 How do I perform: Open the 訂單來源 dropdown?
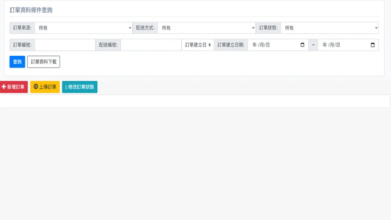pyautogui.click(x=84, y=28)
